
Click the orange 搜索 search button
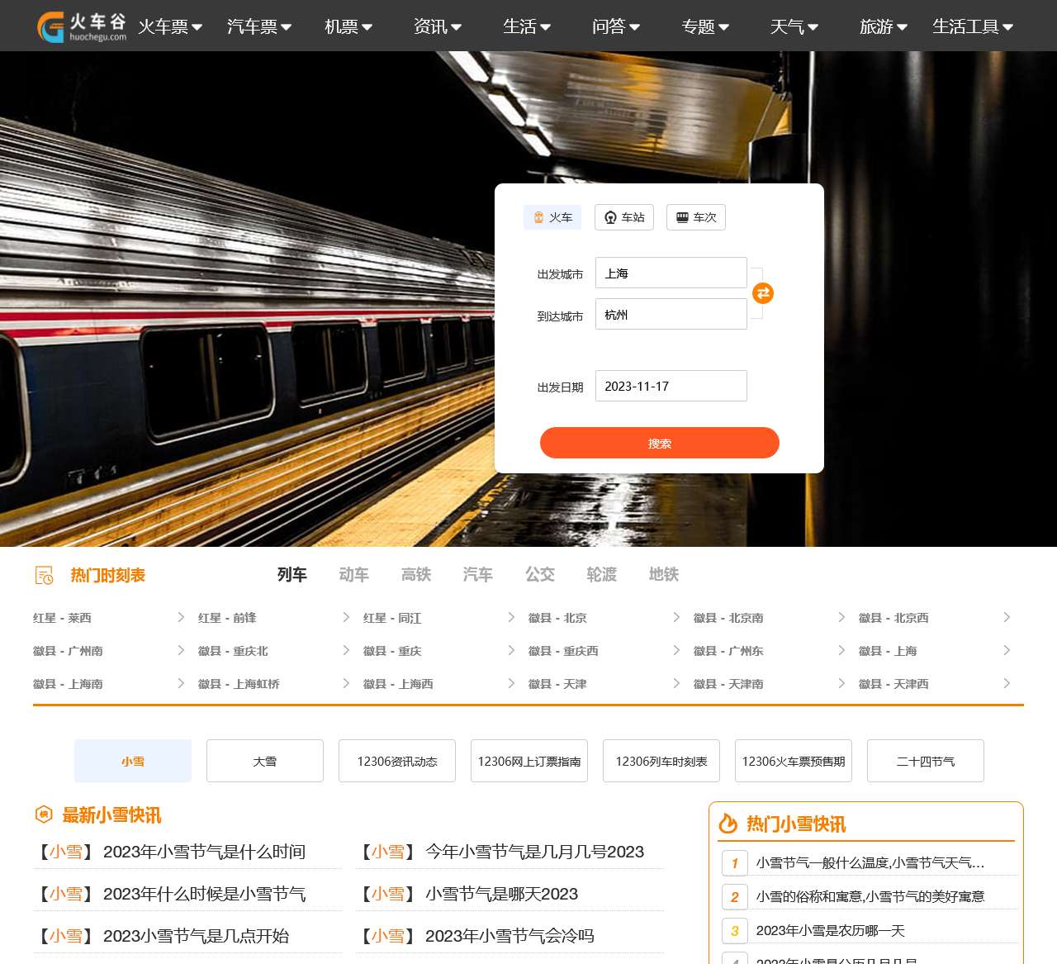(x=659, y=443)
